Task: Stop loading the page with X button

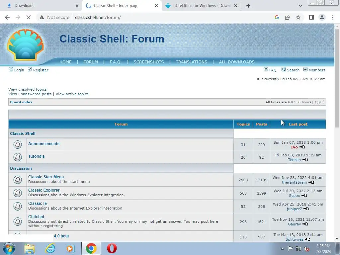Action: (29, 17)
